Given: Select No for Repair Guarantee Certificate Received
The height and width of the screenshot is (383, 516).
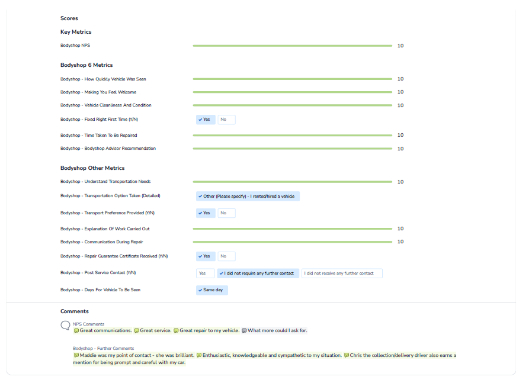Looking at the screenshot, I should tap(226, 256).
